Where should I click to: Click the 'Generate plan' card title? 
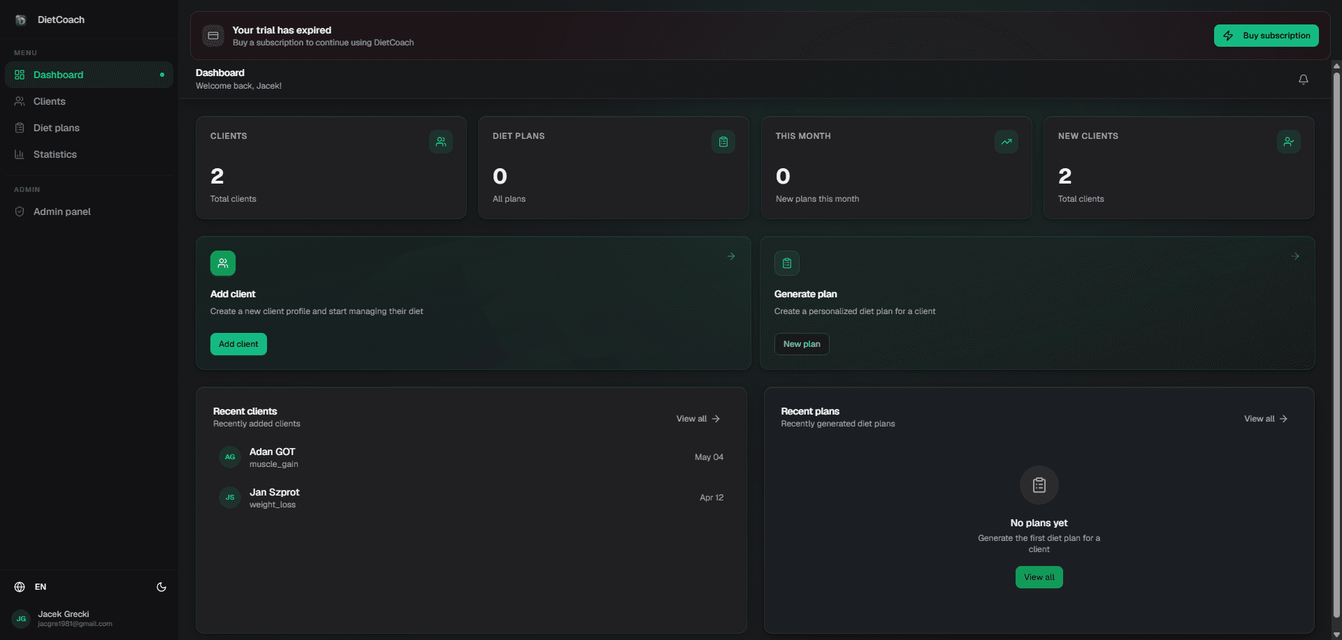805,294
